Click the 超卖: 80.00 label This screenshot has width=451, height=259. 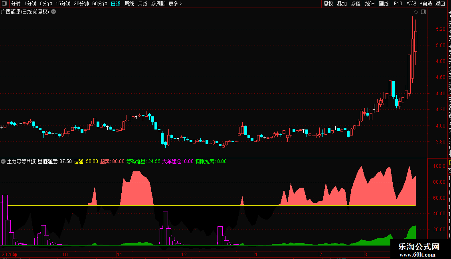[112, 161]
